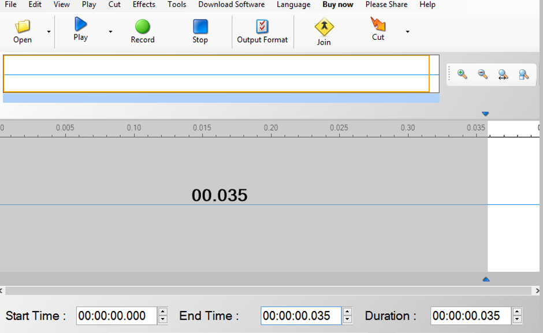Click the 0.015 mark on ruler
Screen dimensions: 543x333
pyautogui.click(x=202, y=128)
